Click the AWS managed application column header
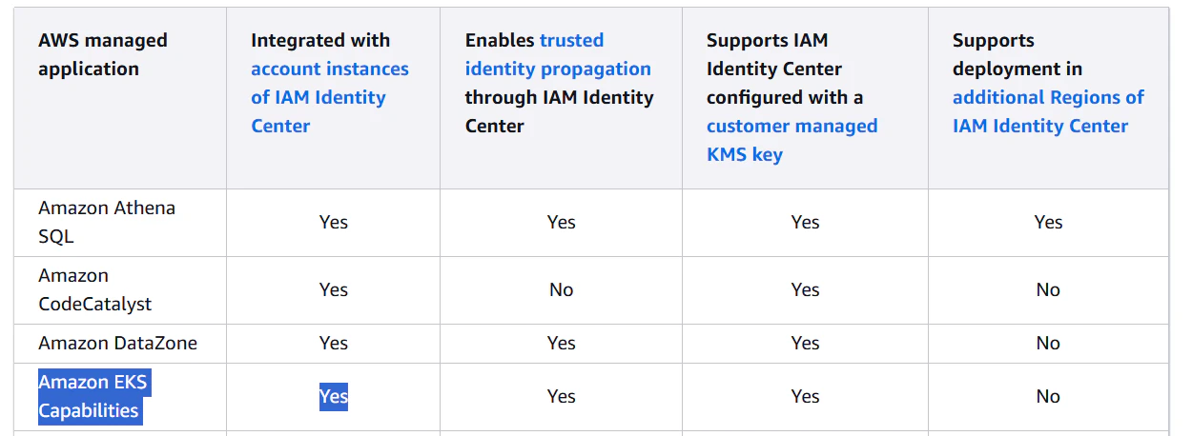1192x436 pixels. [x=102, y=54]
